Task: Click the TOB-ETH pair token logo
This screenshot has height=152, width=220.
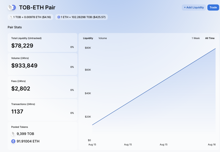Action: 12,7
